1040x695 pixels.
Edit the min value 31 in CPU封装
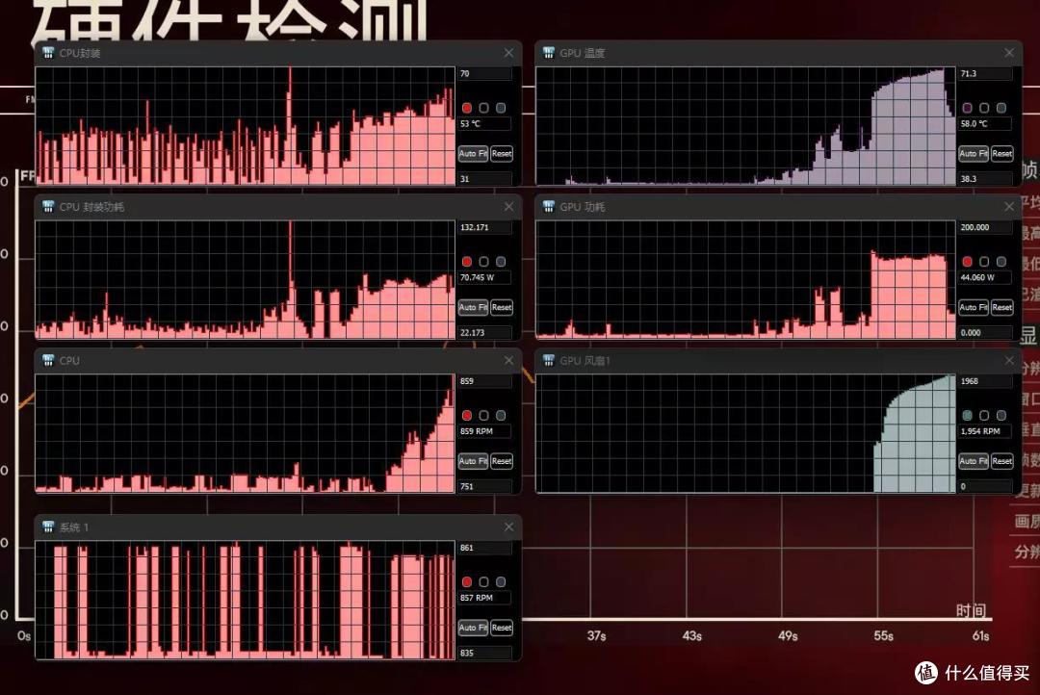(x=484, y=179)
